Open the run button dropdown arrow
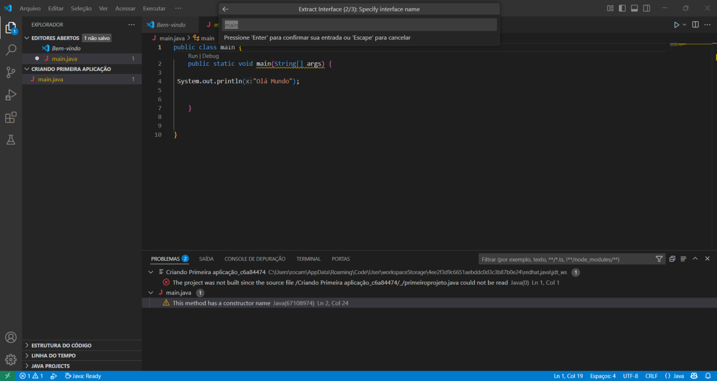Image resolution: width=717 pixels, height=381 pixels. tap(685, 25)
